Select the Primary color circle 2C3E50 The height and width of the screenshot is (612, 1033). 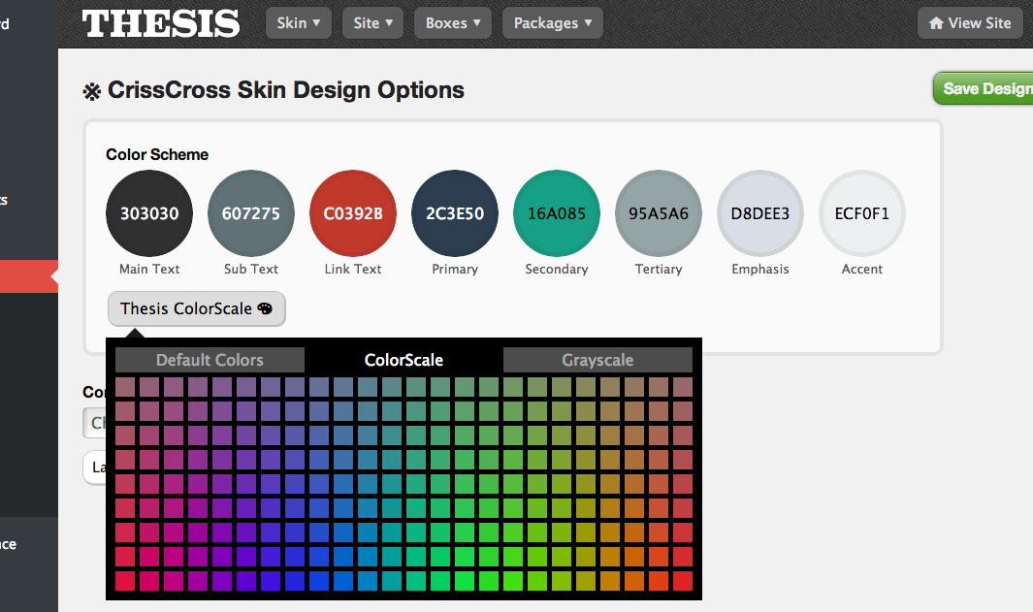[x=454, y=213]
